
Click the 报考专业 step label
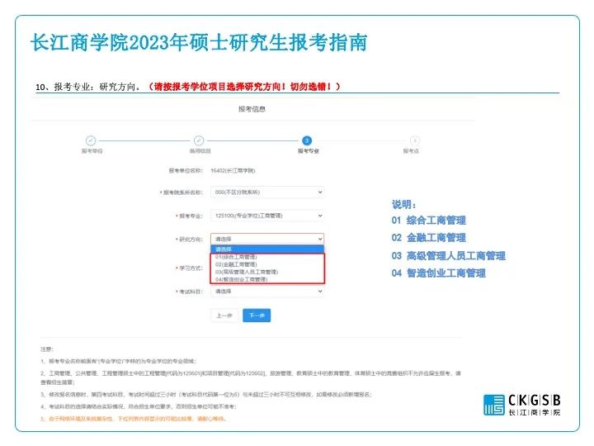click(308, 151)
